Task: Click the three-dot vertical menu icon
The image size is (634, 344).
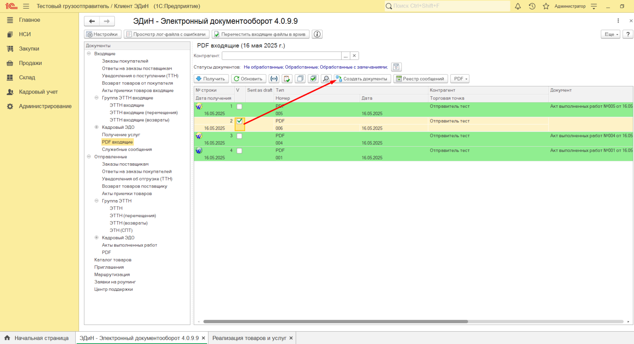Action: (618, 21)
